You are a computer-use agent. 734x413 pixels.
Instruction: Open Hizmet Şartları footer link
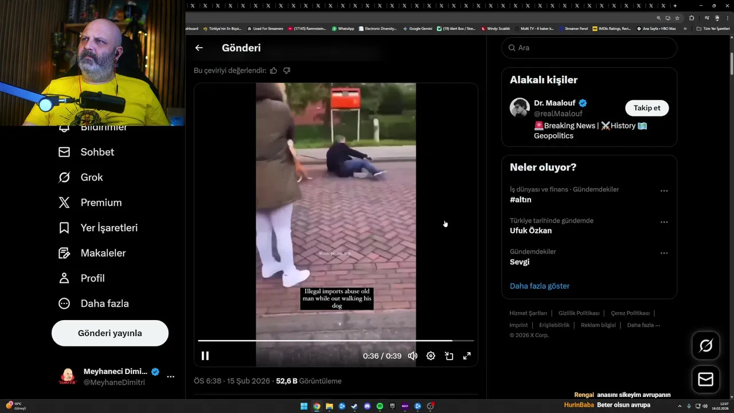click(528, 313)
